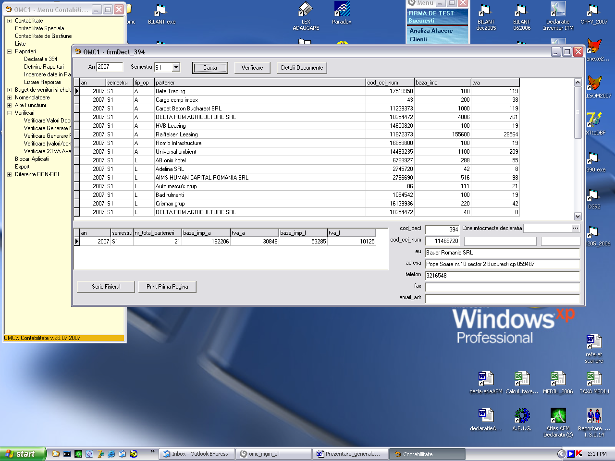The height and width of the screenshot is (461, 615).
Task: Click the An year input field
Action: point(110,67)
